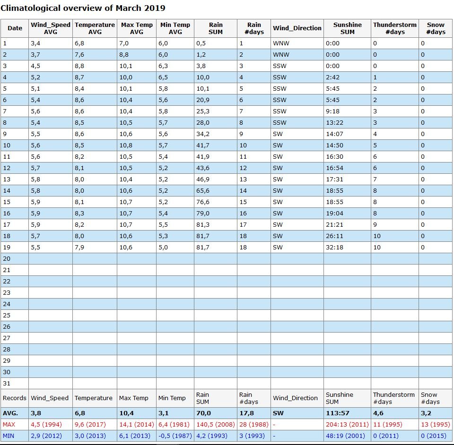Click the red MAX row label
This screenshot has width=454, height=445.
tap(9, 425)
